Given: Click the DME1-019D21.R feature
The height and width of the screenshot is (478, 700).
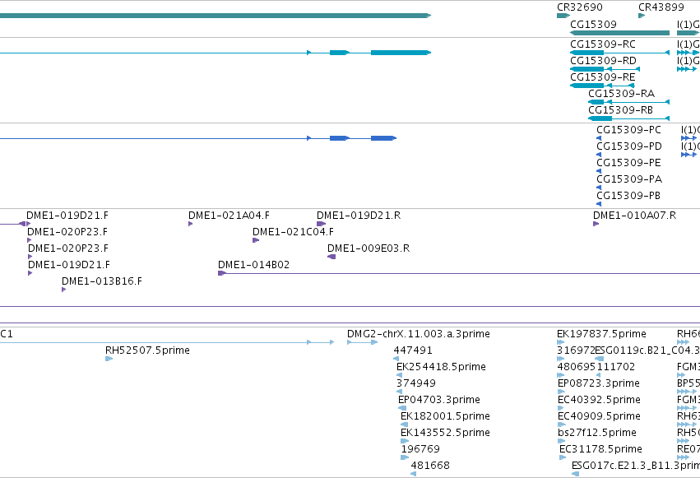Looking at the screenshot, I should 359,216.
